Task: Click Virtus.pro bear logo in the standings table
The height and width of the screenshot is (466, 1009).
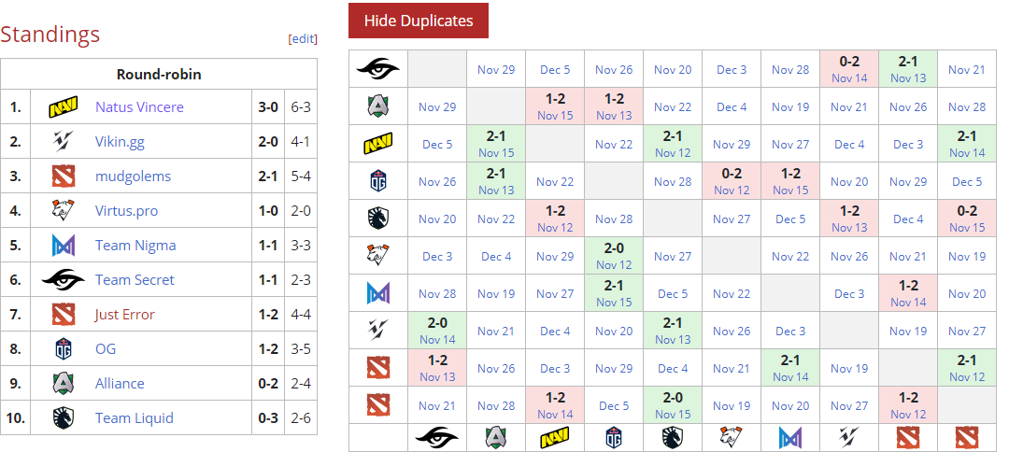Action: (63, 211)
